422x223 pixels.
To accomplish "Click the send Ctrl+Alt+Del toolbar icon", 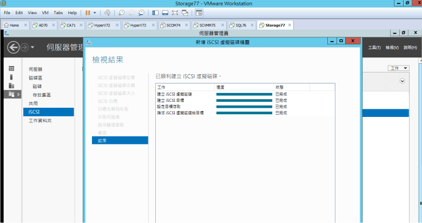I will pos(107,12).
